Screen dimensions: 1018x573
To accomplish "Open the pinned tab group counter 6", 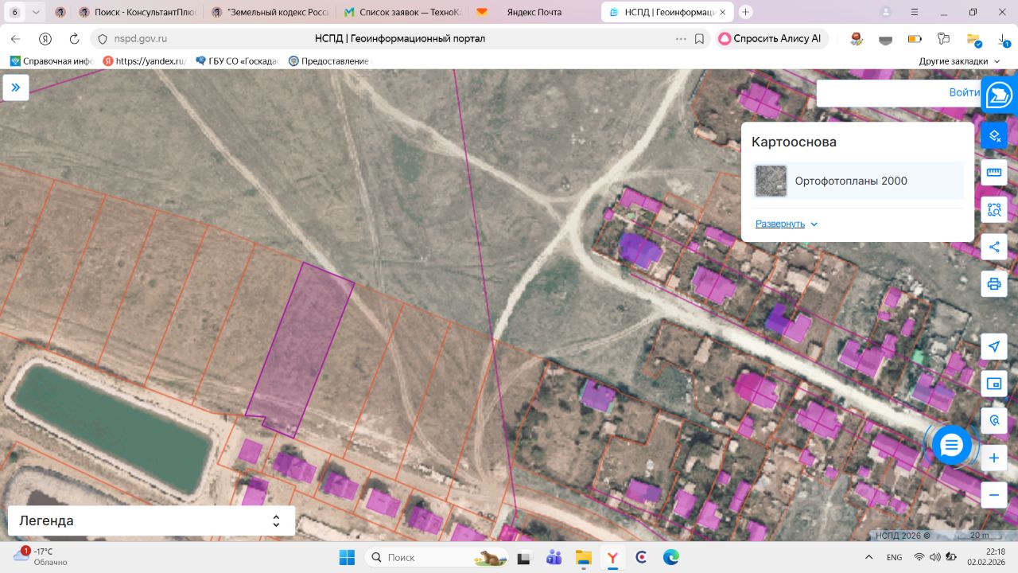I will click(14, 12).
